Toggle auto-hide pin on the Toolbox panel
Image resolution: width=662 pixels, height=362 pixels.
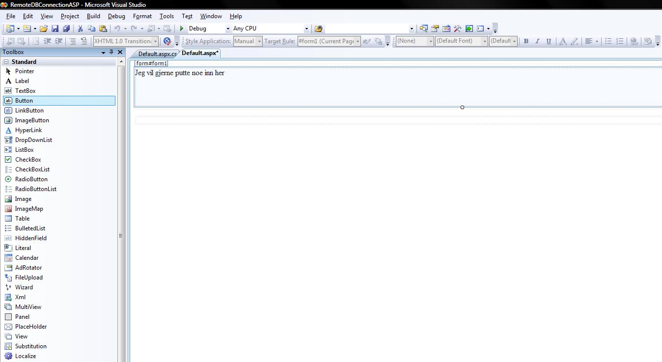[111, 52]
